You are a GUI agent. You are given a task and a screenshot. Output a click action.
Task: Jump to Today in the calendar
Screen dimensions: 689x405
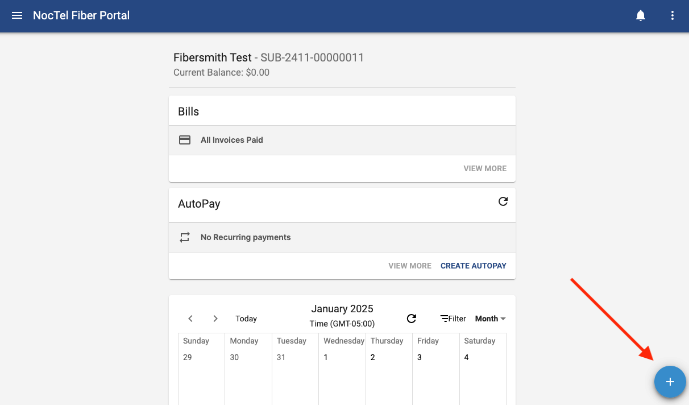point(246,319)
